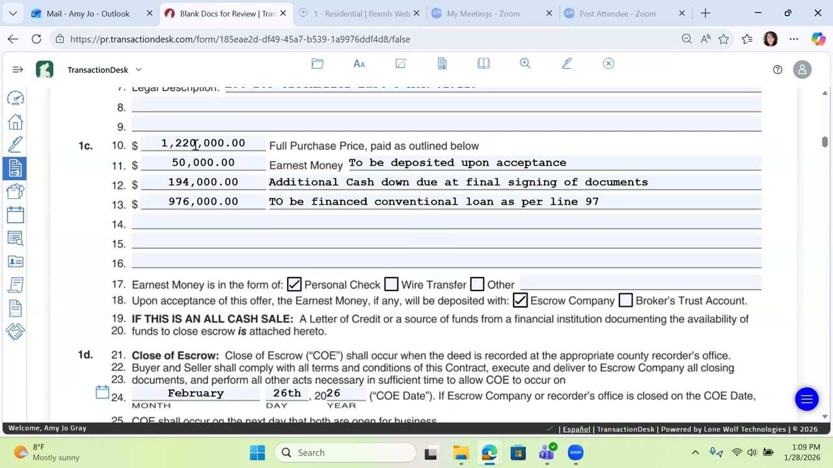
Task: Click the 26th day field
Action: [287, 393]
